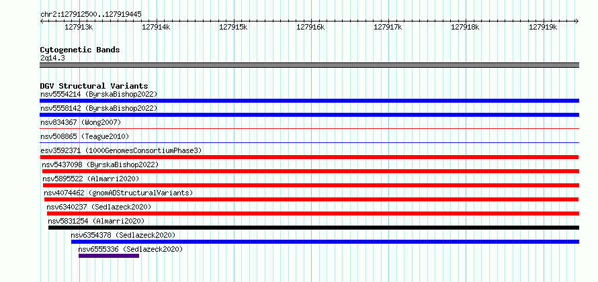Click the thin red line under nsv834367

tap(309, 129)
